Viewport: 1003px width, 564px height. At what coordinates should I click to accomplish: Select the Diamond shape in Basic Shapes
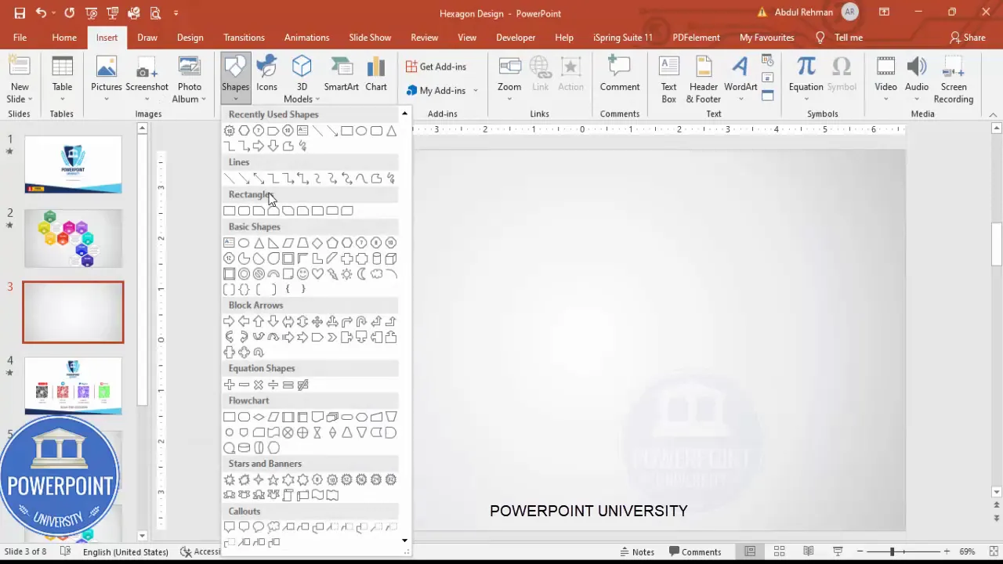(x=317, y=243)
